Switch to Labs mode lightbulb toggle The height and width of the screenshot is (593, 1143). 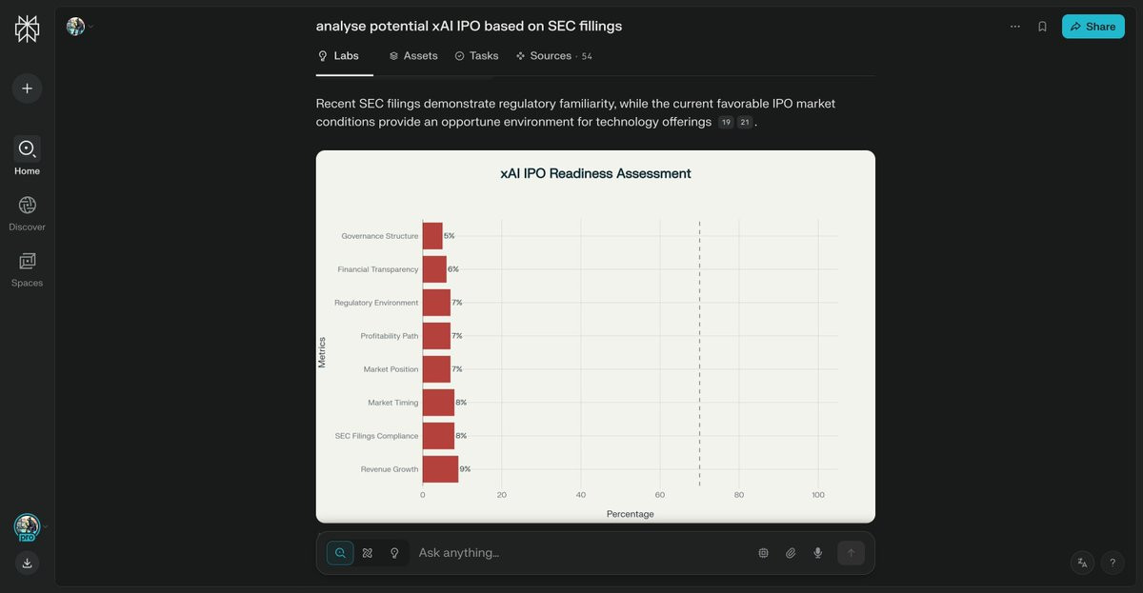[394, 553]
